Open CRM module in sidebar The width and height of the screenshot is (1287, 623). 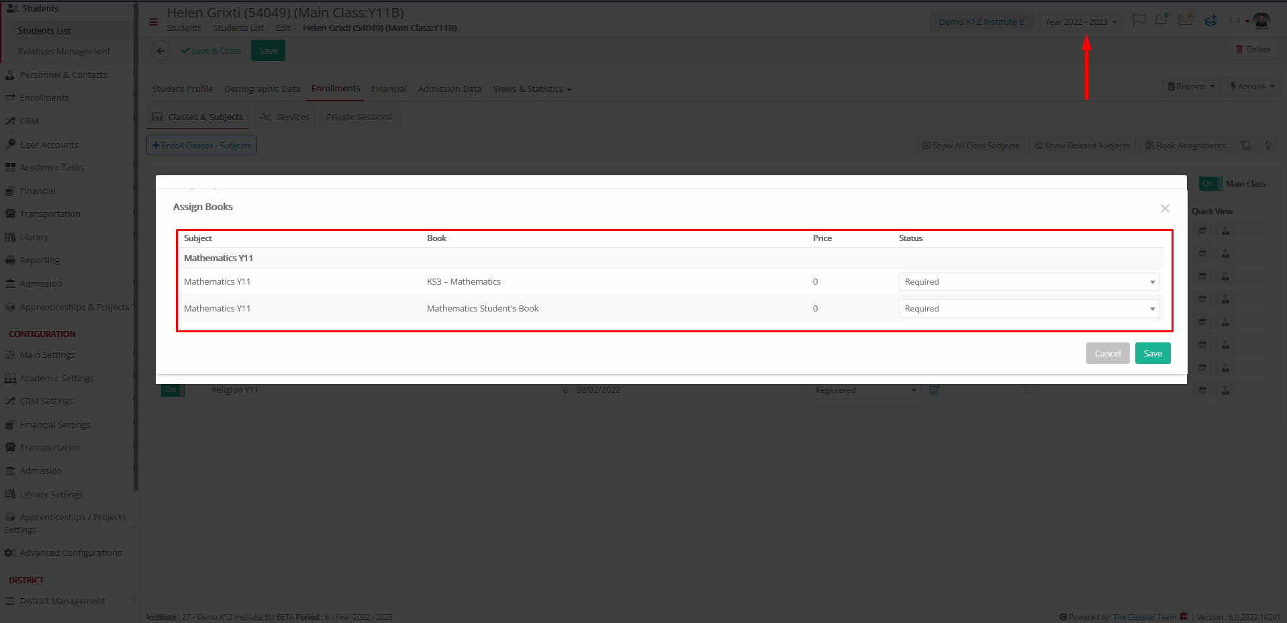coord(29,121)
